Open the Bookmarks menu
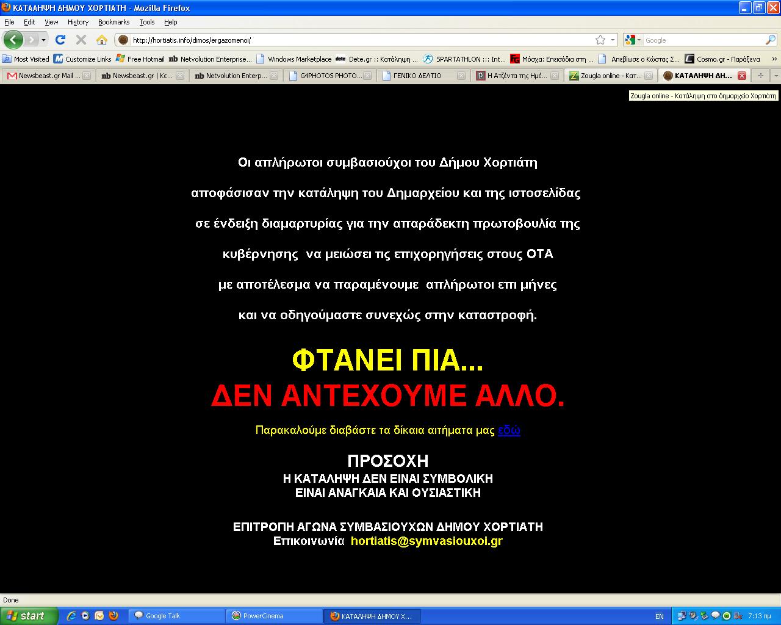The width and height of the screenshot is (781, 625). [x=113, y=22]
